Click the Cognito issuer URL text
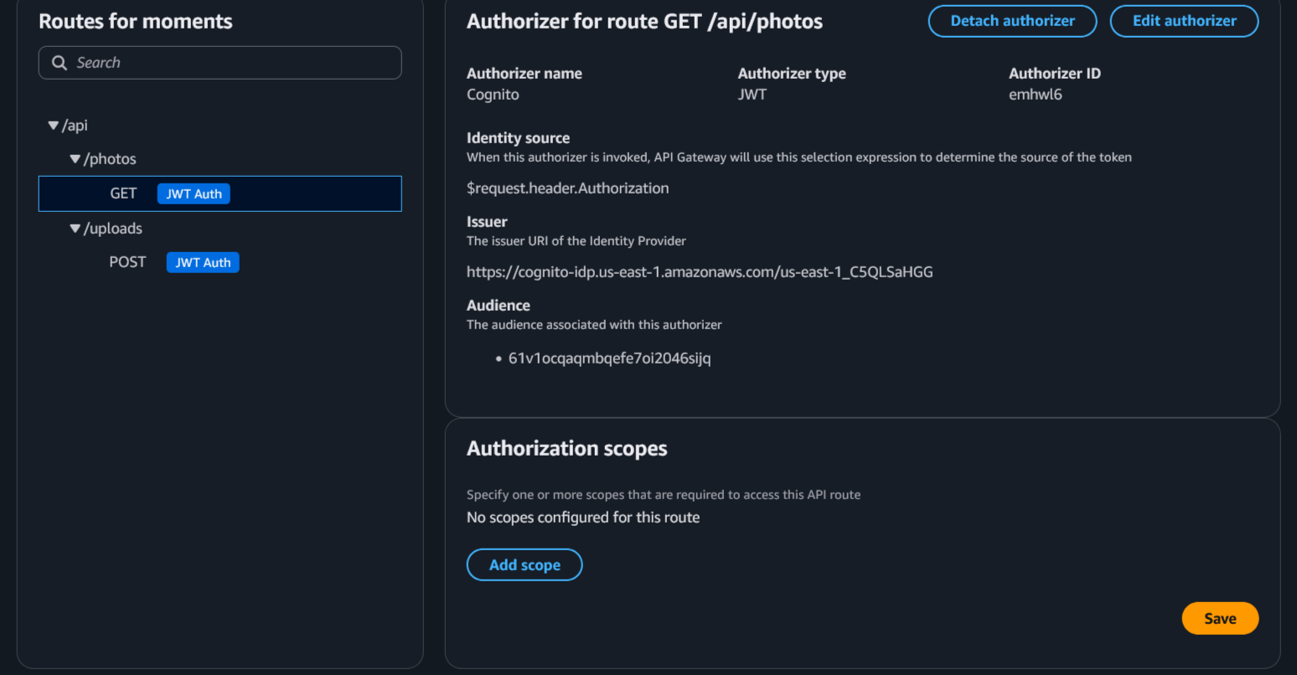This screenshot has height=675, width=1297. click(699, 272)
